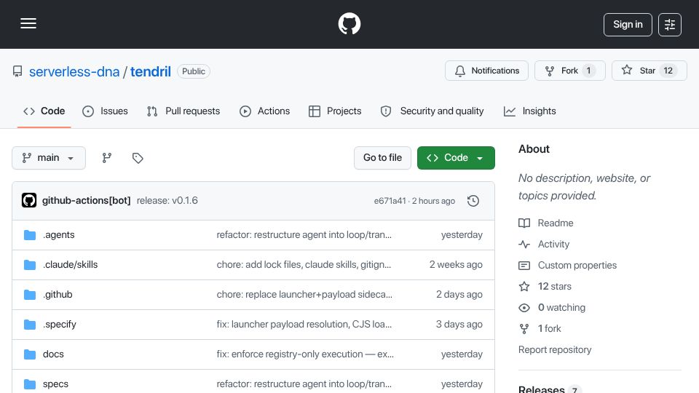Click the specs folder icon
The image size is (699, 393).
pyautogui.click(x=30, y=384)
